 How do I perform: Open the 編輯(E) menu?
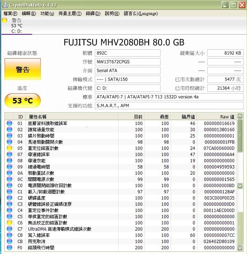[29, 14]
